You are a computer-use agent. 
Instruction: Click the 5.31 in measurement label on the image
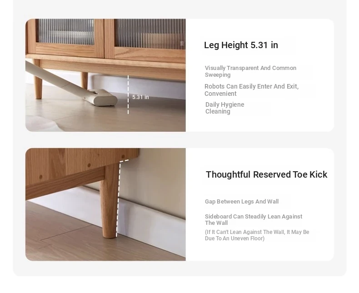point(140,97)
